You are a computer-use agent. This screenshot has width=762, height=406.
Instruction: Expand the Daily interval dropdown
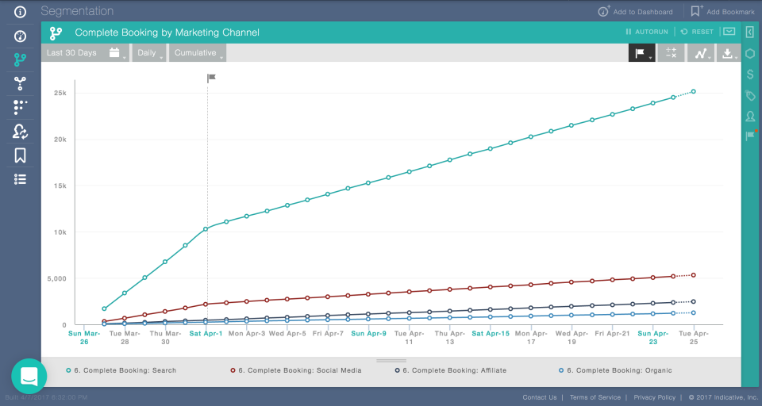(x=148, y=52)
